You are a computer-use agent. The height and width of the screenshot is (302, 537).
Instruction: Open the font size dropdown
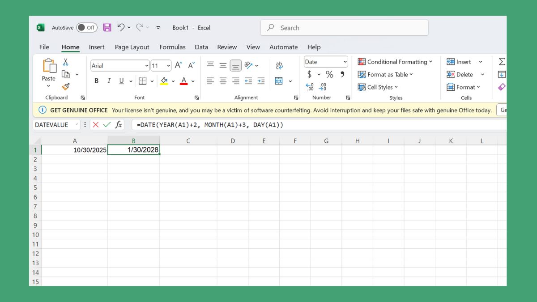(x=160, y=65)
